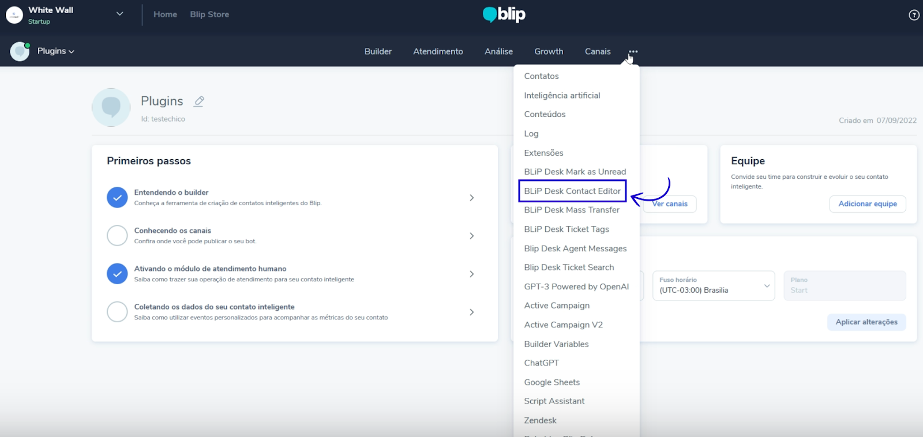Click the Ver canais button
This screenshot has height=437, width=923.
[670, 204]
